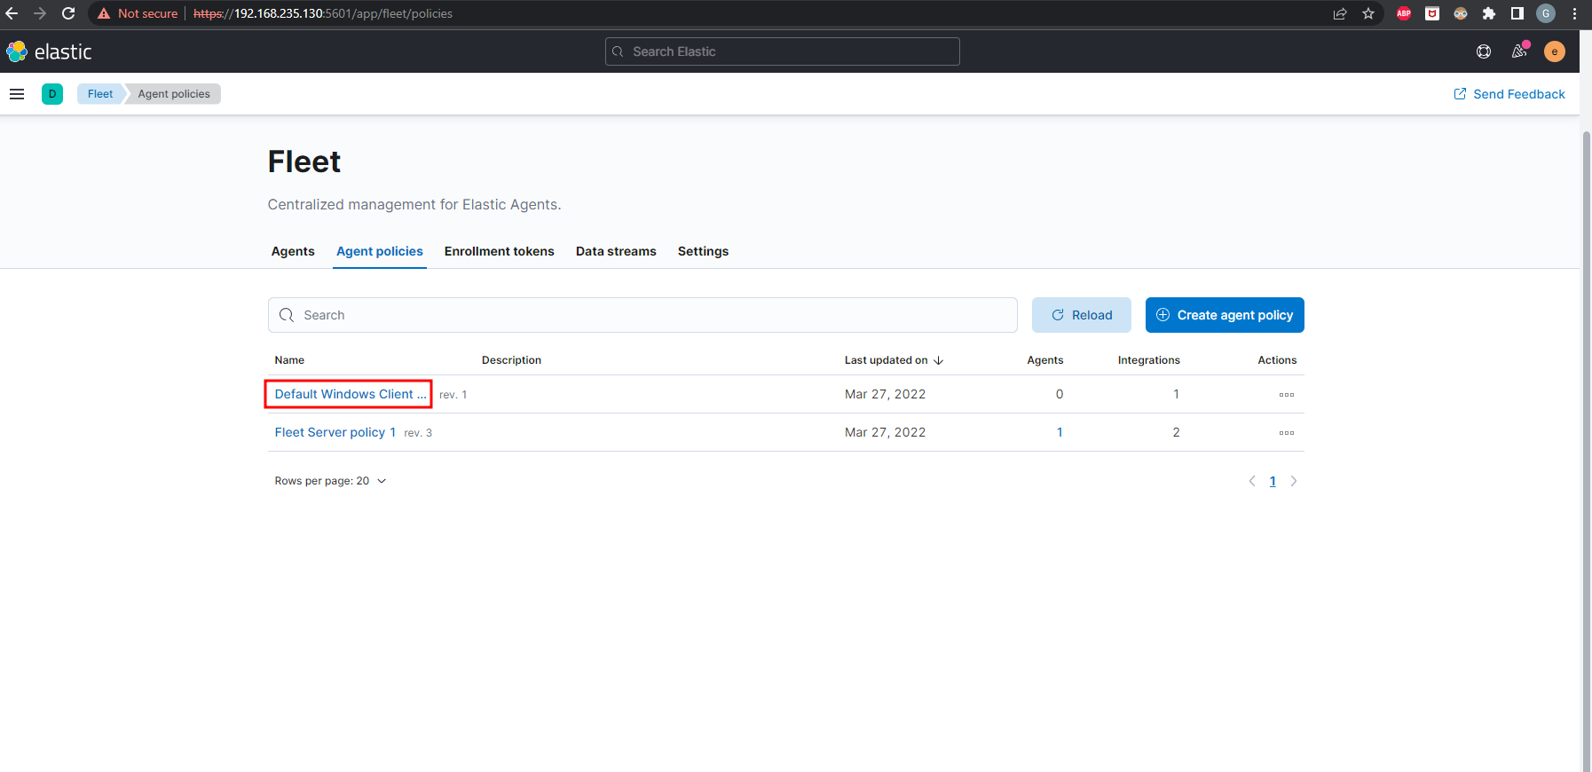
Task: Expand the Rows per page dropdown
Action: coord(330,481)
